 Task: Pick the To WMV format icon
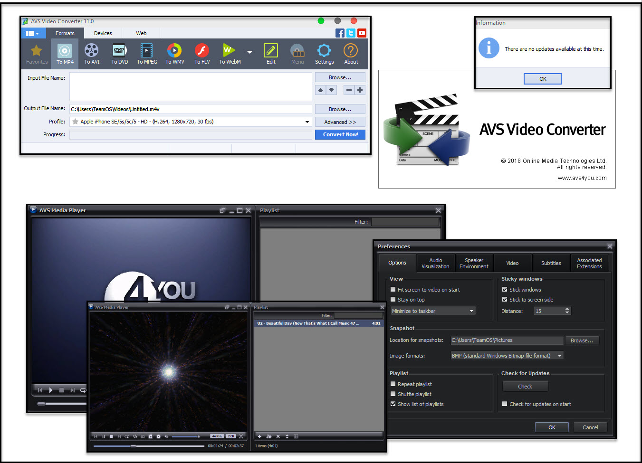(174, 54)
